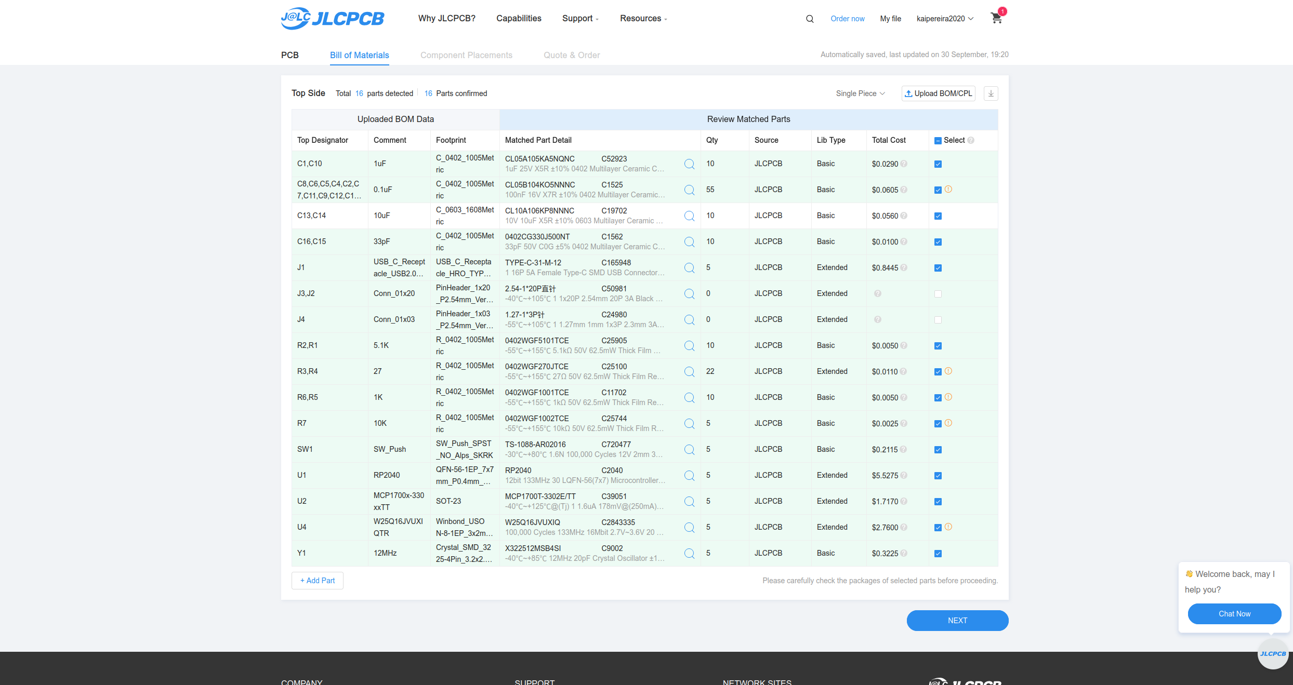The width and height of the screenshot is (1293, 685).
Task: Open the shopping cart icon
Action: (x=996, y=18)
